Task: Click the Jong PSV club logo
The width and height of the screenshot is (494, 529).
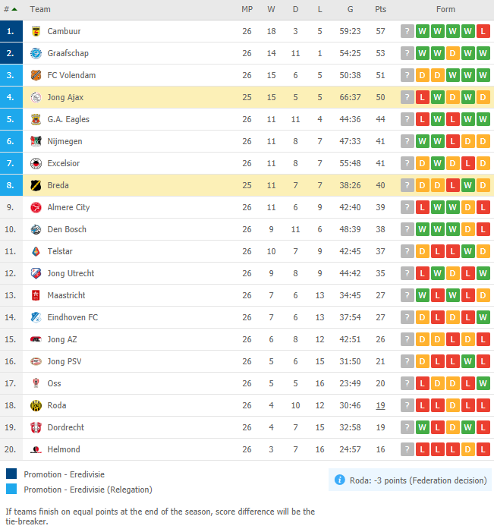Action: tap(36, 361)
